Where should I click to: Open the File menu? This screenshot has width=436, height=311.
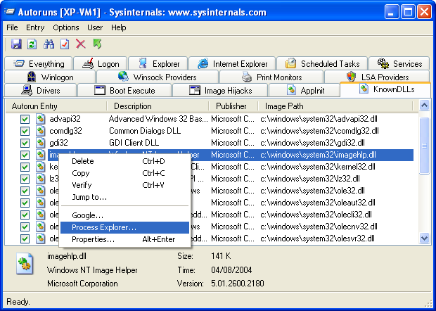[x=12, y=27]
